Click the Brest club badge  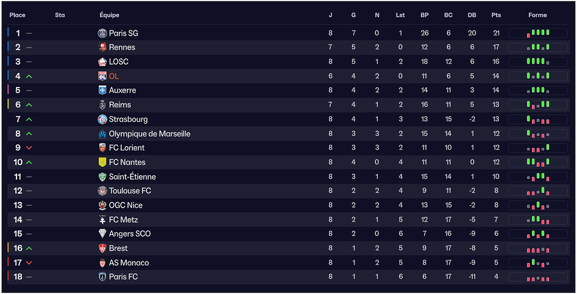coord(102,248)
